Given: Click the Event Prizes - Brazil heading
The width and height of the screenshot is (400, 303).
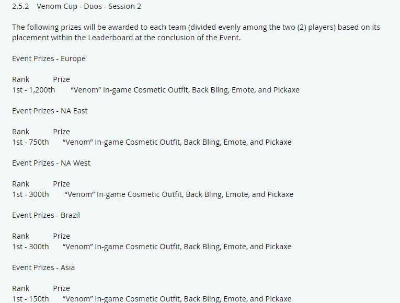Looking at the screenshot, I should pyautogui.click(x=46, y=215).
